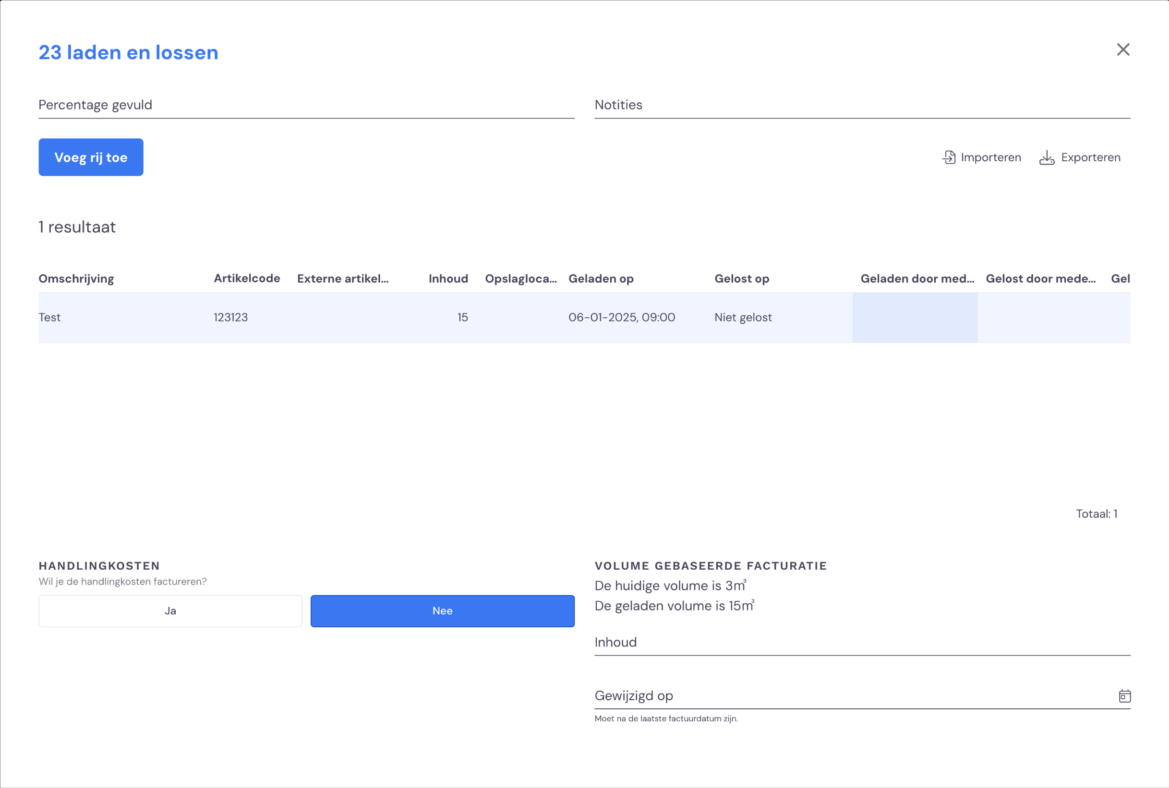Viewport: 1169px width, 788px height.
Task: Click the Totaal: 1 label
Action: pos(1096,513)
